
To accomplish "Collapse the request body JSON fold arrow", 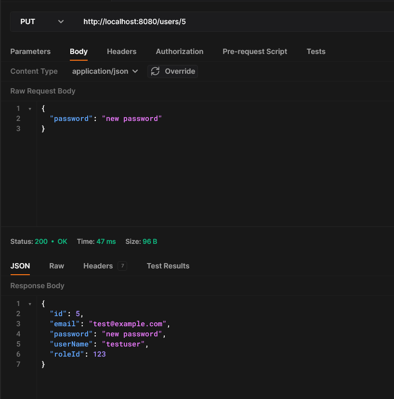I will point(30,109).
